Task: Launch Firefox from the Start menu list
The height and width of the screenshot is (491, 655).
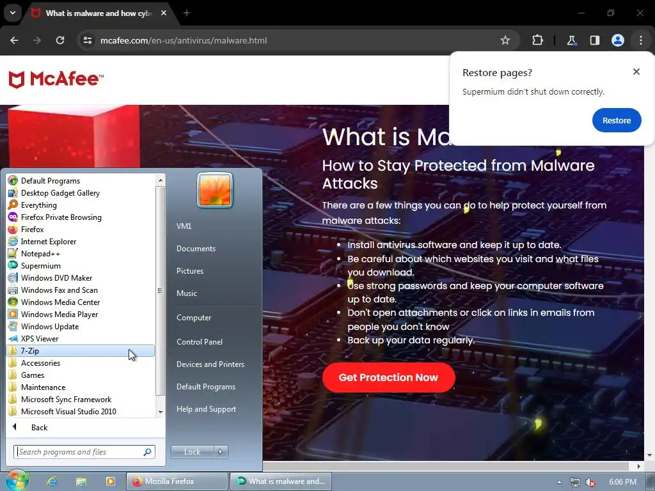Action: [x=81, y=230]
